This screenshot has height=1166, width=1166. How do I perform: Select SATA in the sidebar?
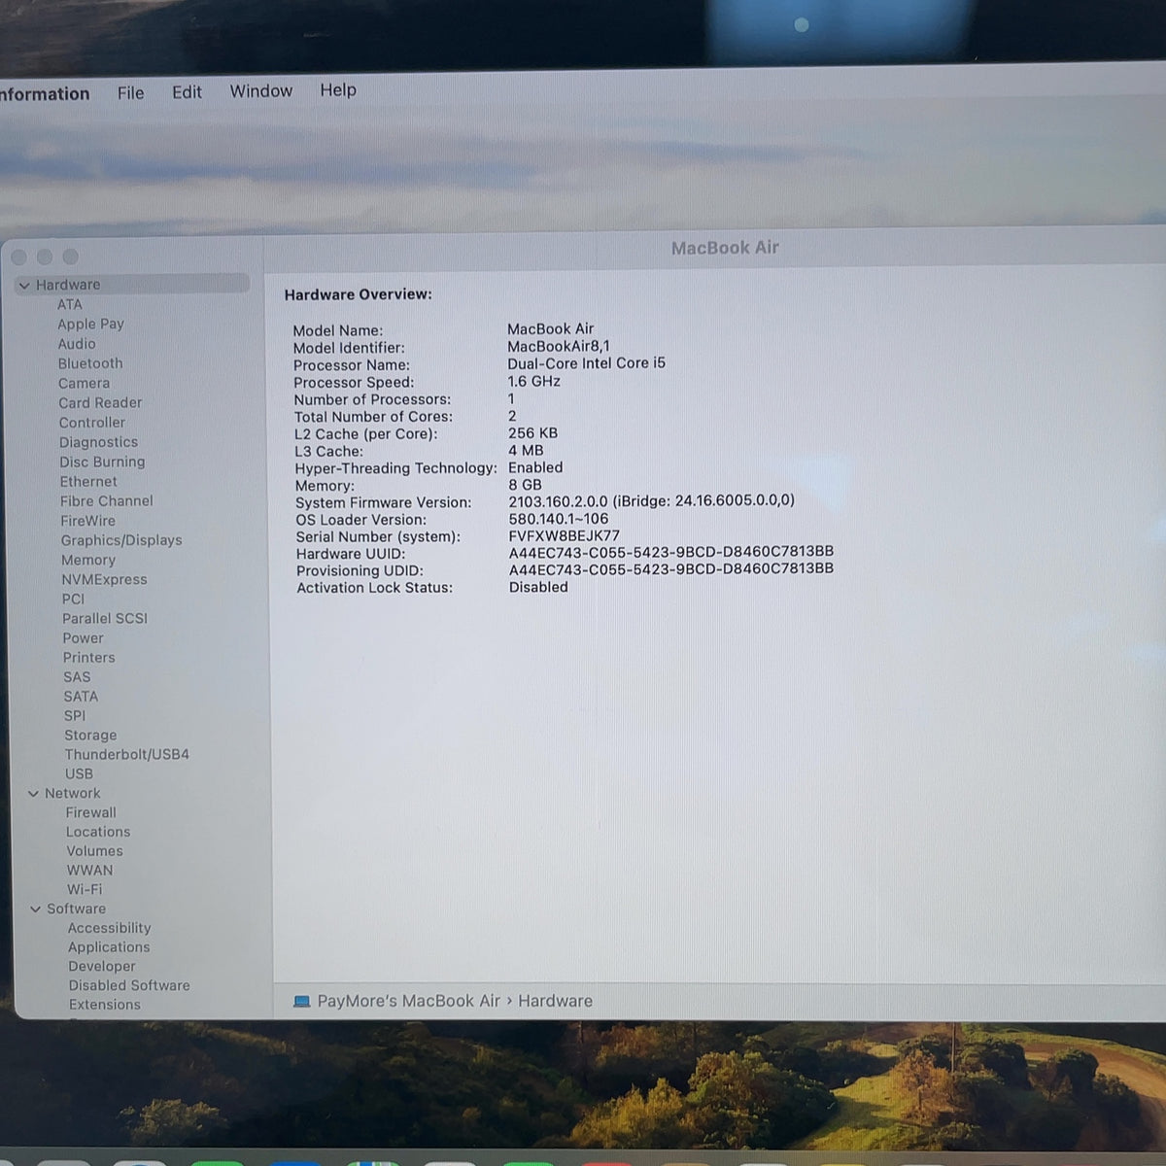81,697
